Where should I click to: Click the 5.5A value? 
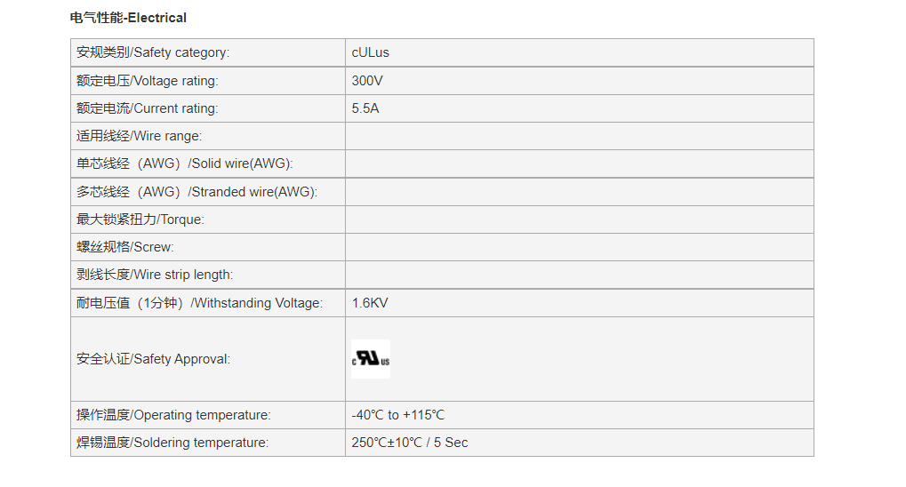[x=365, y=108]
